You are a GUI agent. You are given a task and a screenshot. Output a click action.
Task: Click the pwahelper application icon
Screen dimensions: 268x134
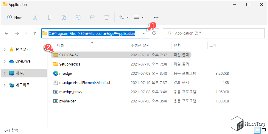pyautogui.click(x=56, y=101)
